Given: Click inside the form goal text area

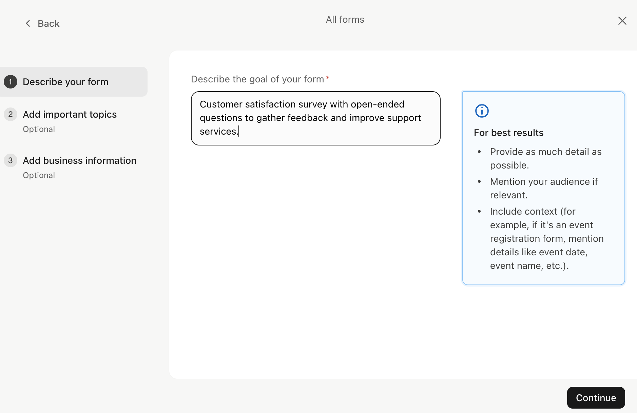Looking at the screenshot, I should [315, 118].
